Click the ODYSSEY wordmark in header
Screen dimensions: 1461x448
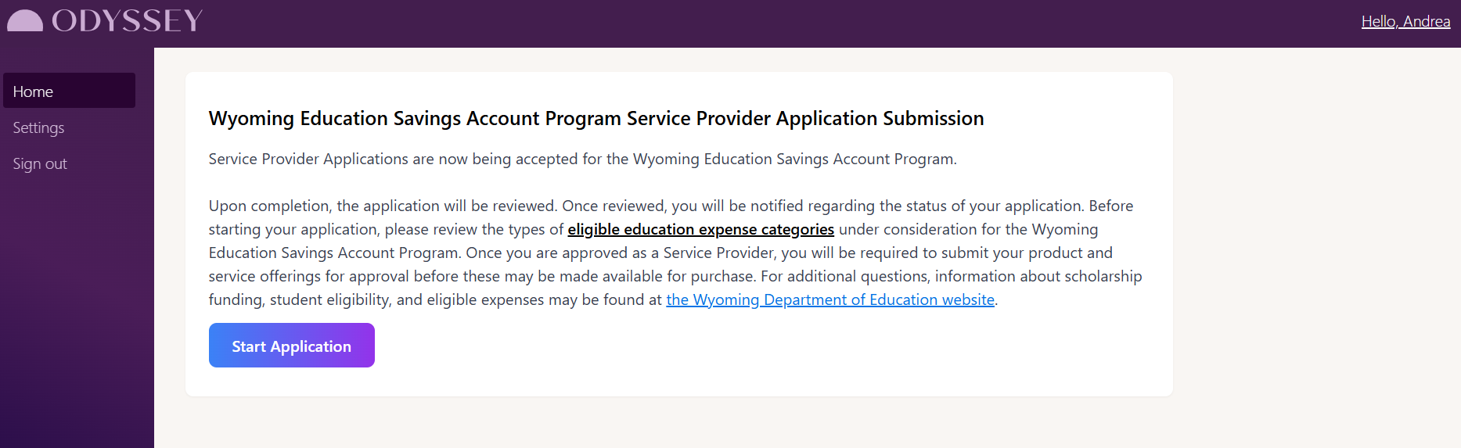click(128, 21)
